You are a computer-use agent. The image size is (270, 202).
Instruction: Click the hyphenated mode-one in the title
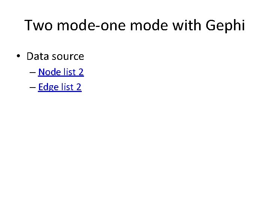coord(91,25)
